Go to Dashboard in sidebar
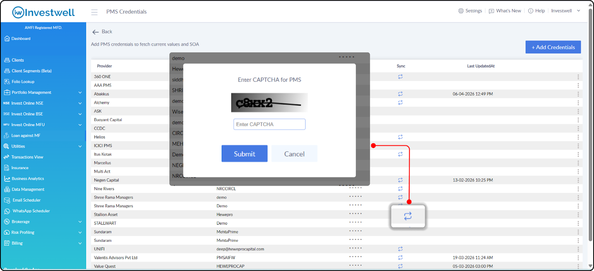Screen dimensions: 594x271 (x=17, y=39)
